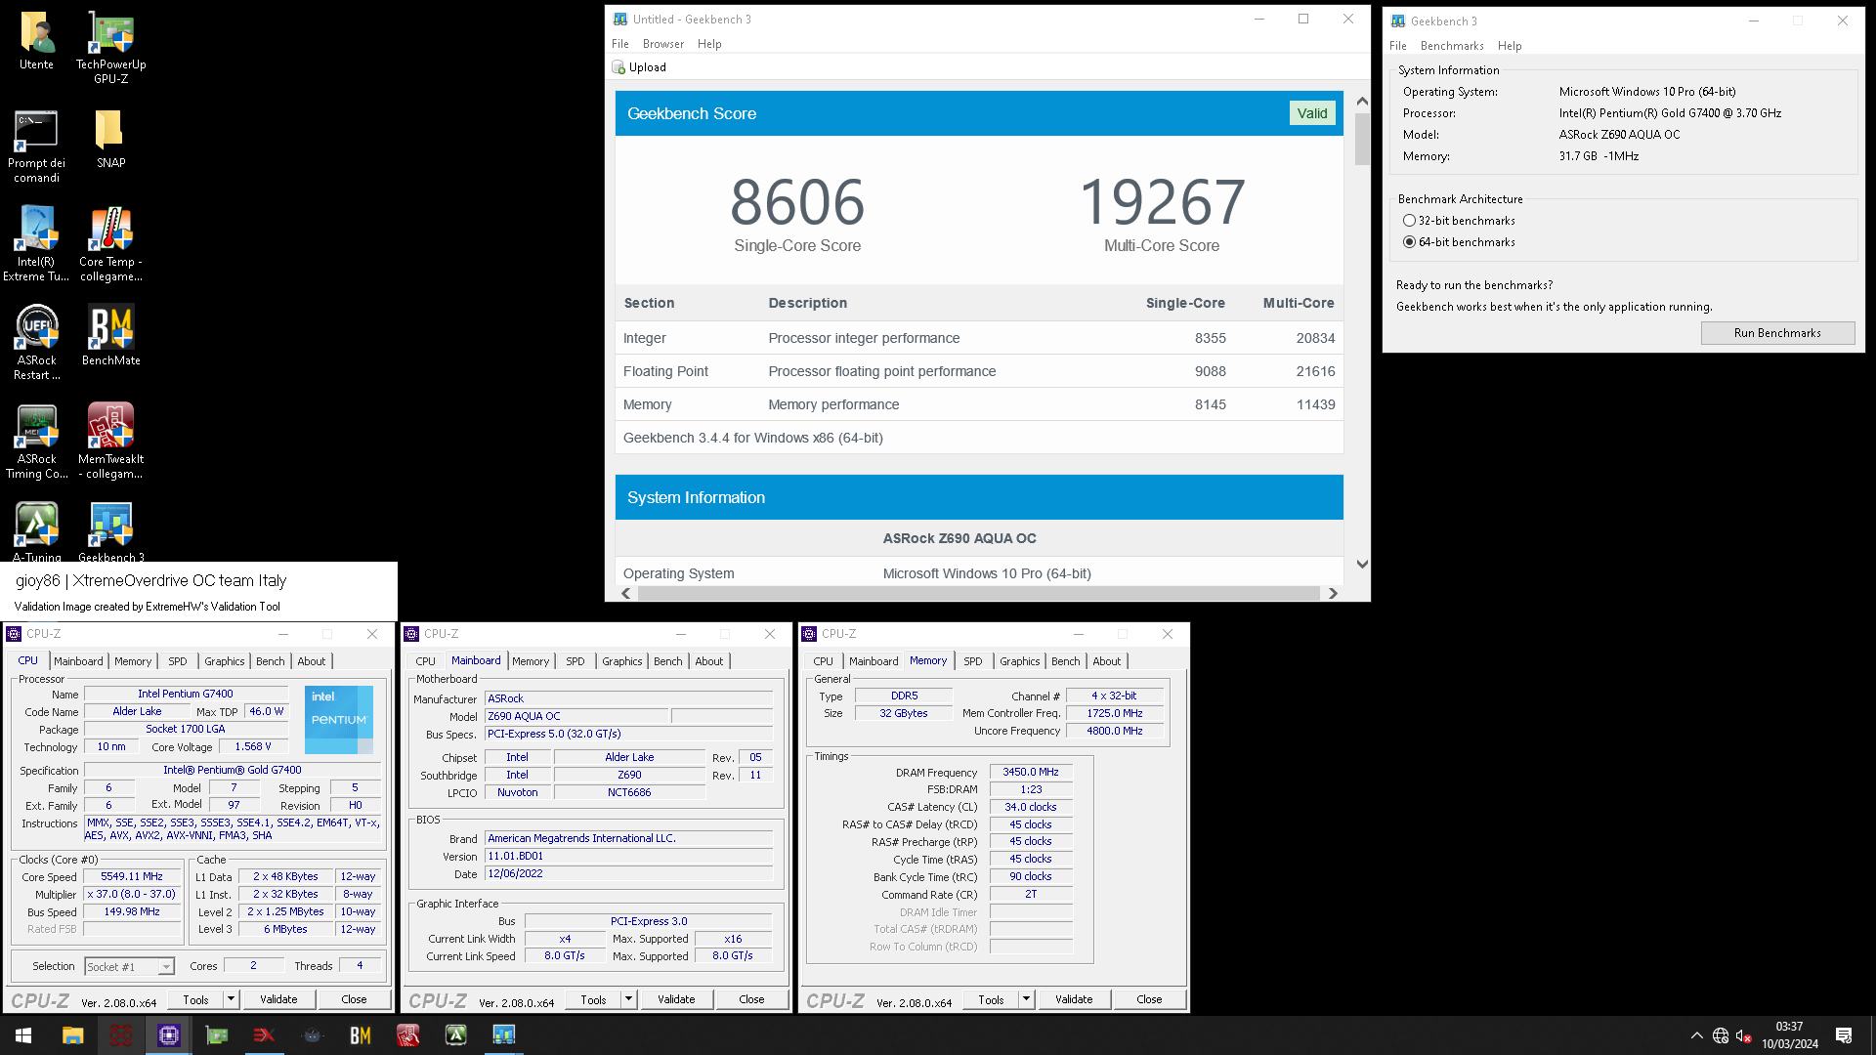Open A-Tuning taskbar icon
This screenshot has width=1876, height=1055.
point(455,1035)
